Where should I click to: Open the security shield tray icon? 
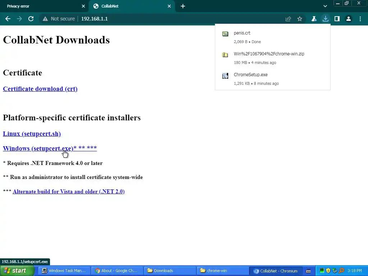[x=328, y=271]
